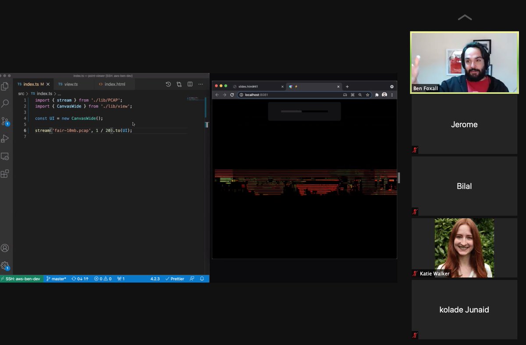Image resolution: width=526 pixels, height=345 pixels.
Task: Click the notifications bell in the status bar
Action: pos(202,279)
